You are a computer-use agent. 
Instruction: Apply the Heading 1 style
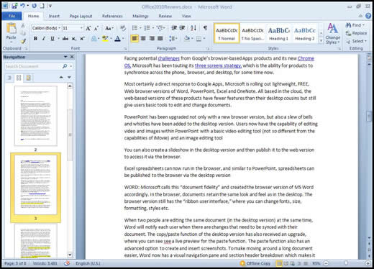(x=278, y=34)
